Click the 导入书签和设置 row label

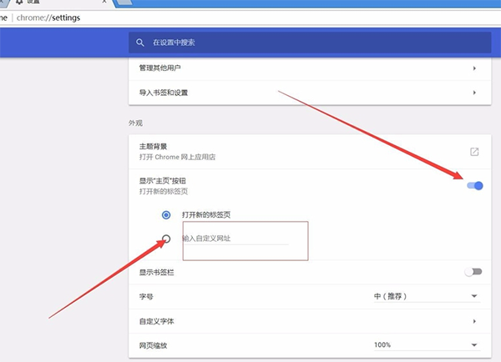(x=164, y=93)
